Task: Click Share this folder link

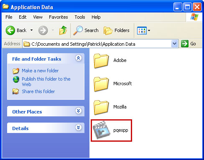Action: [x=38, y=91]
